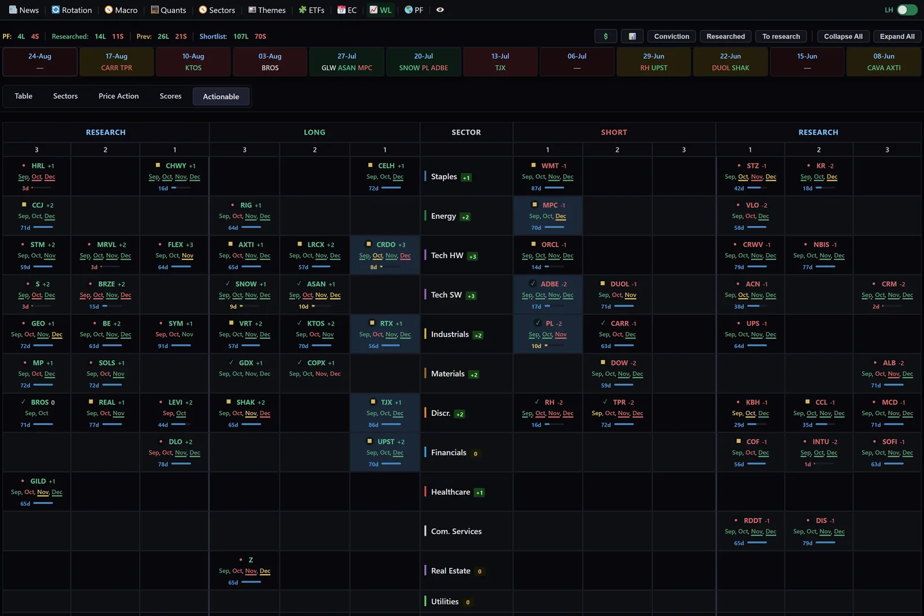
Task: Click the CELH ticker in Staples row
Action: pyautogui.click(x=386, y=166)
